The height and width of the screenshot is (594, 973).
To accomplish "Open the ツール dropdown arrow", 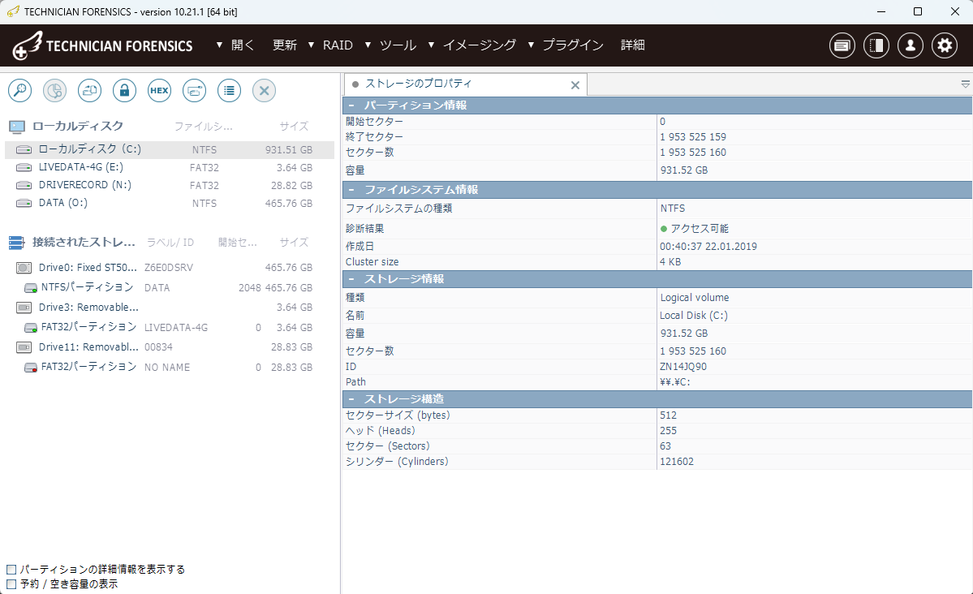I will point(368,45).
